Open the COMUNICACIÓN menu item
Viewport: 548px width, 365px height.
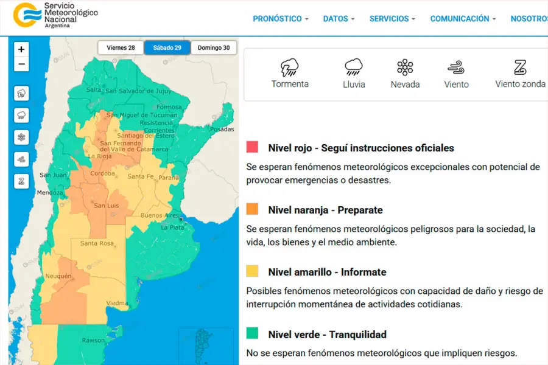tap(463, 19)
